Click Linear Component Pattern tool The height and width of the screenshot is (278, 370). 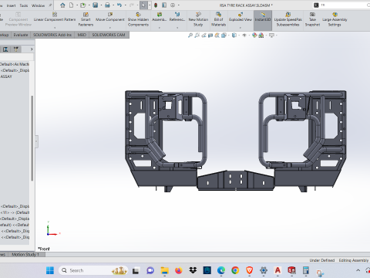coord(55,17)
